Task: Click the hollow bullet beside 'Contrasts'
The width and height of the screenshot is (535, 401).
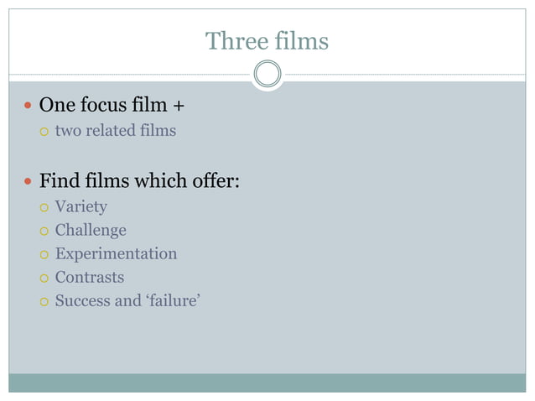Action: [x=44, y=278]
